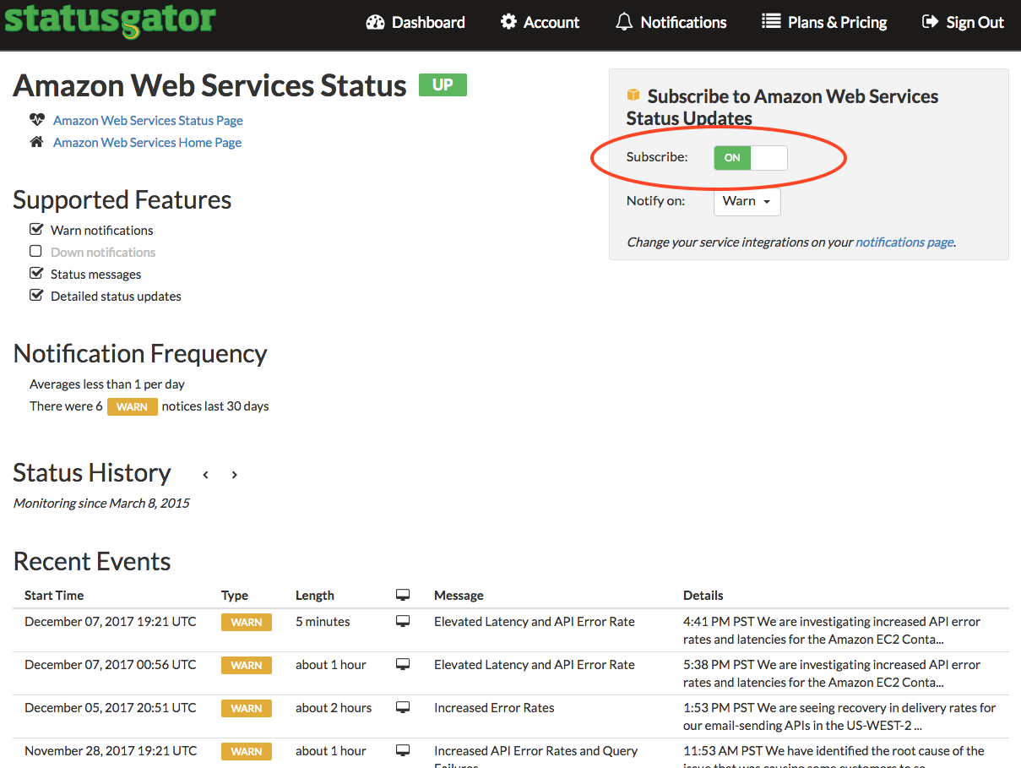Image resolution: width=1021 pixels, height=768 pixels.
Task: Click the heartbeat icon beside Status Page link
Action: [x=36, y=120]
